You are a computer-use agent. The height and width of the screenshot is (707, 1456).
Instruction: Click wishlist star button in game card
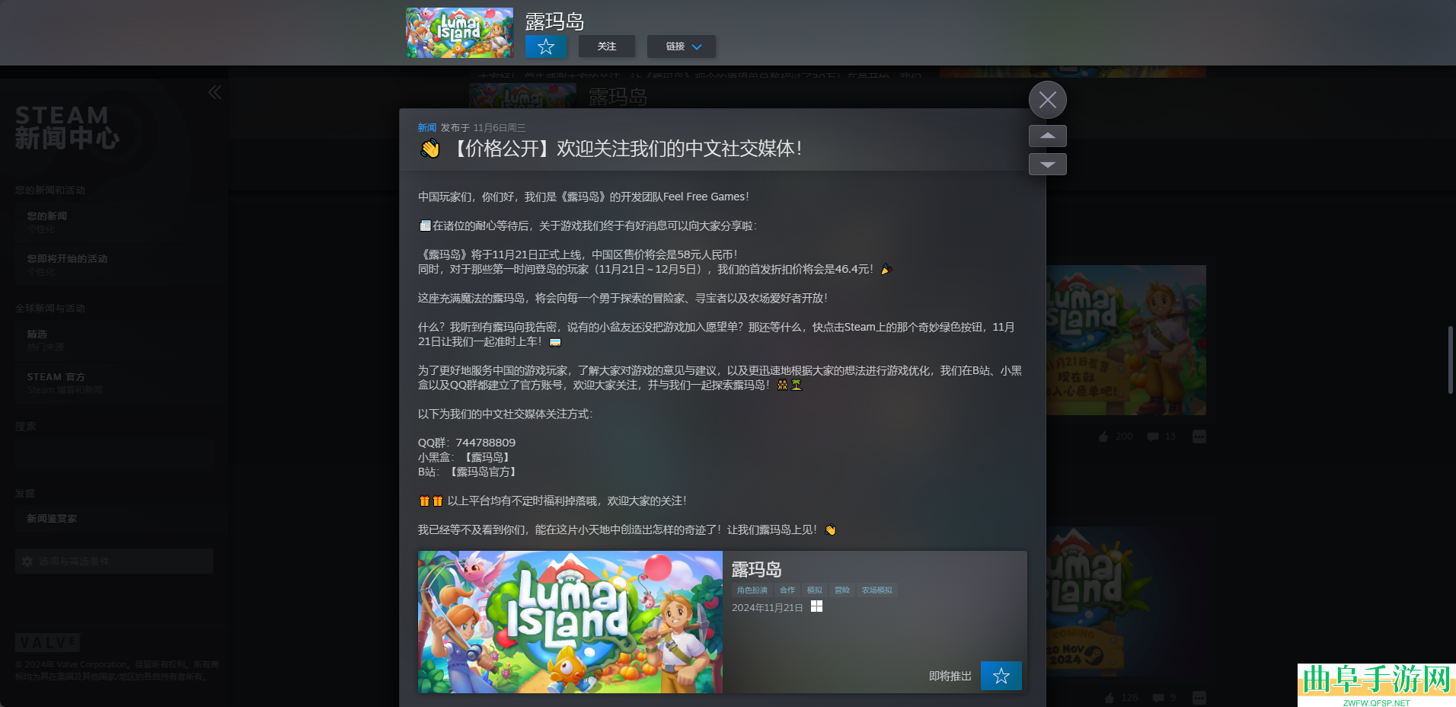pos(1001,676)
